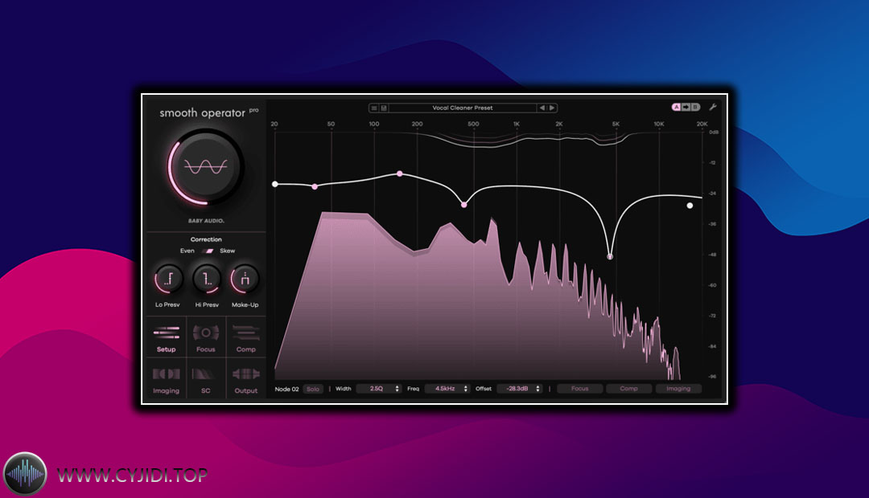Open the preset list menu icon
This screenshot has height=498, width=869.
(x=374, y=108)
